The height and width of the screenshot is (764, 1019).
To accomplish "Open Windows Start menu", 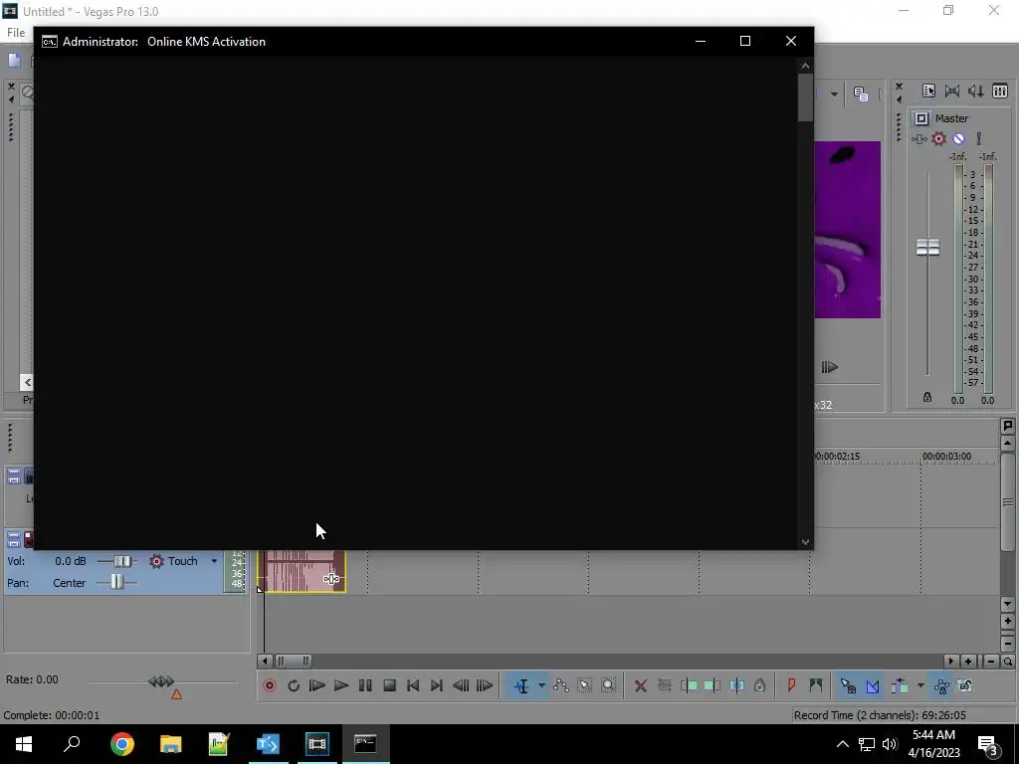I will [x=24, y=744].
